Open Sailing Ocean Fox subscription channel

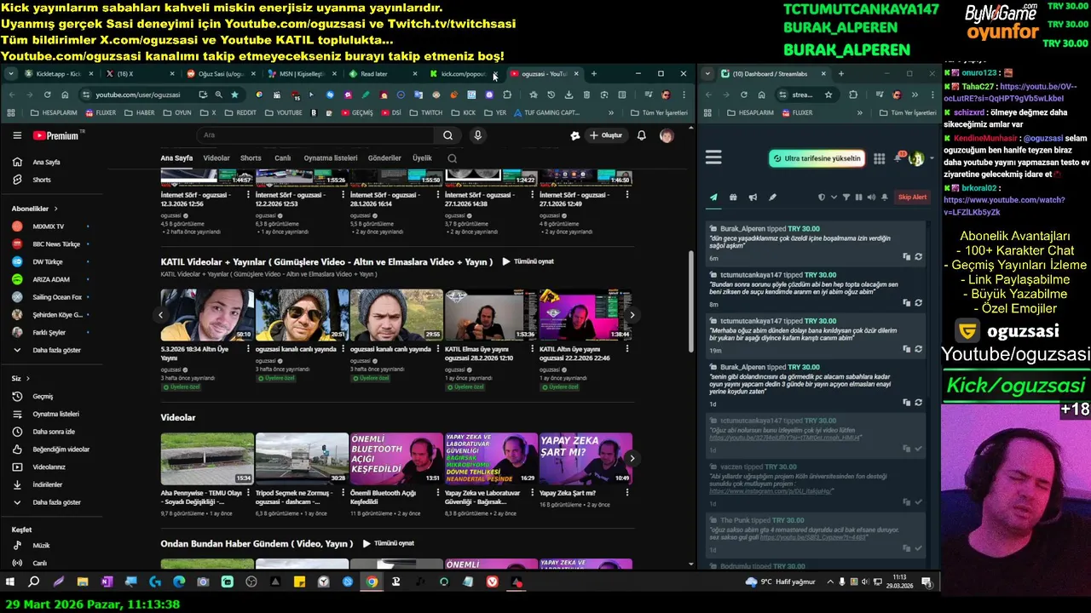51,297
